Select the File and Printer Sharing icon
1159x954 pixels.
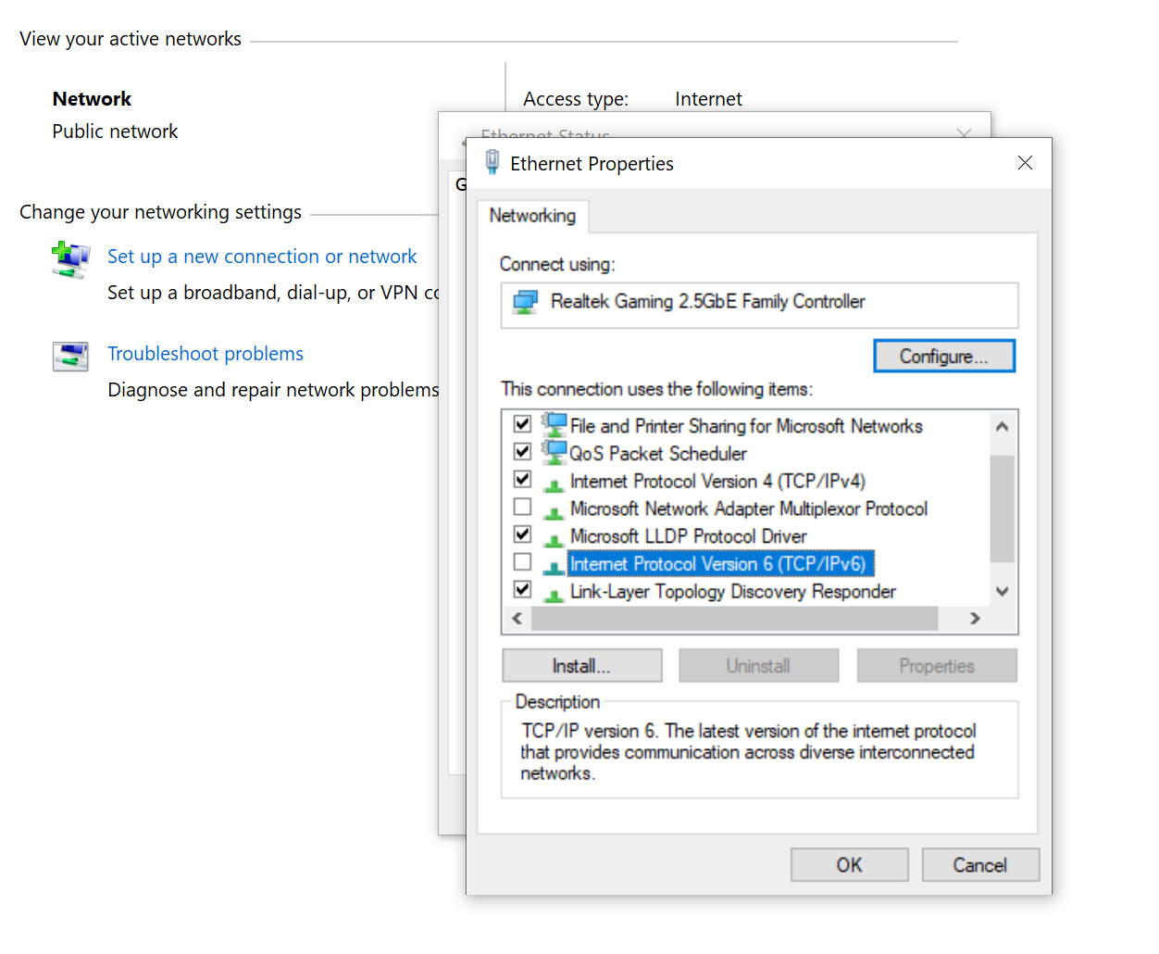[555, 425]
